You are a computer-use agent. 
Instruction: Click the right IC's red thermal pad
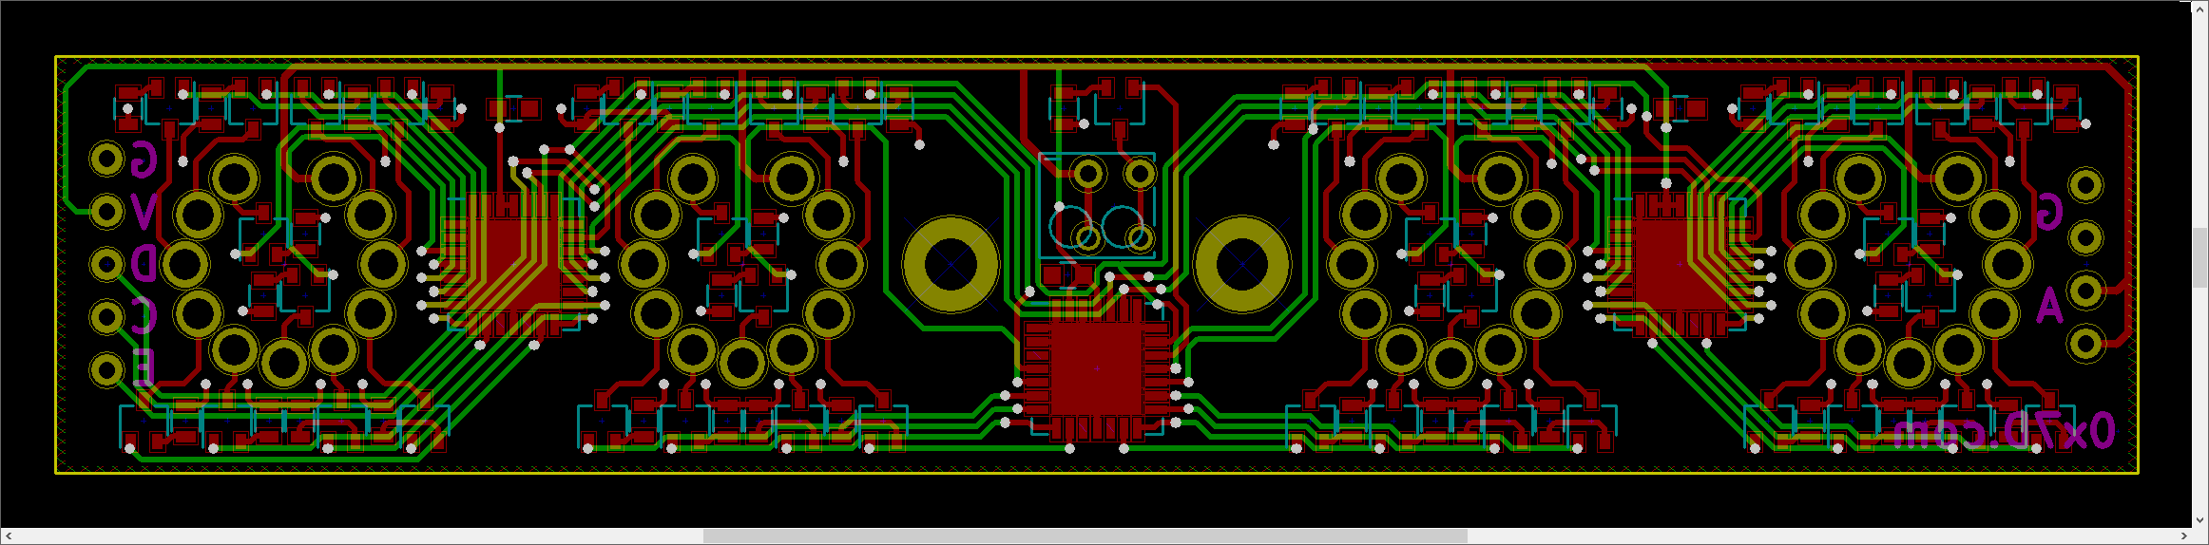[x=1680, y=263]
